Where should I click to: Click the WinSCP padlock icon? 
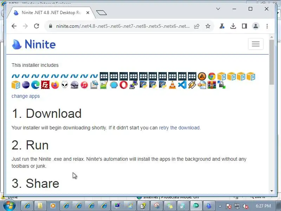pos(222,85)
